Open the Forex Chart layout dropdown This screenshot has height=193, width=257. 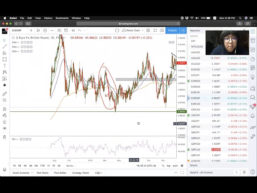click(133, 31)
